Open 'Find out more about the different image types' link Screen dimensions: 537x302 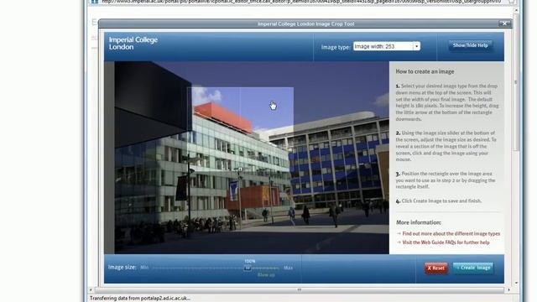[451, 233]
